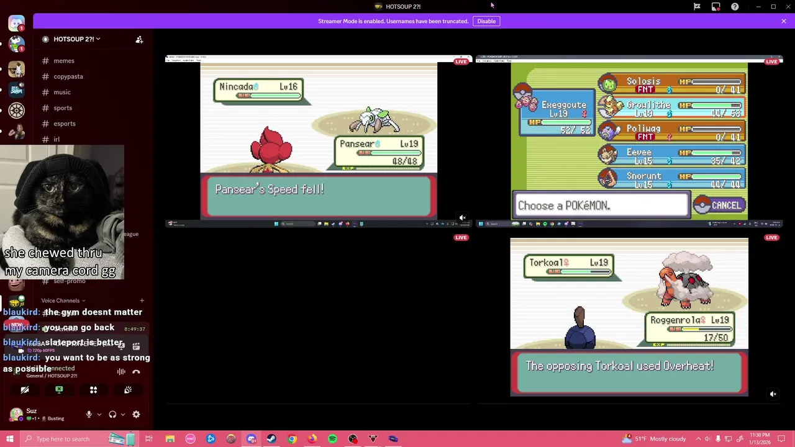The width and height of the screenshot is (795, 447).
Task: Open the Windows Start menu
Action: [9, 439]
